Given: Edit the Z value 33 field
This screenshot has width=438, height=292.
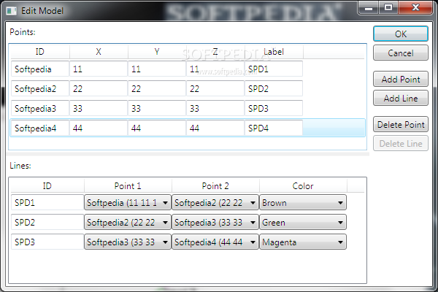Looking at the screenshot, I should tap(215, 108).
